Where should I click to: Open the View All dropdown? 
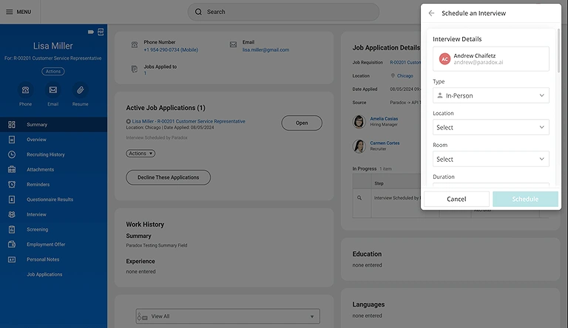pos(228,316)
